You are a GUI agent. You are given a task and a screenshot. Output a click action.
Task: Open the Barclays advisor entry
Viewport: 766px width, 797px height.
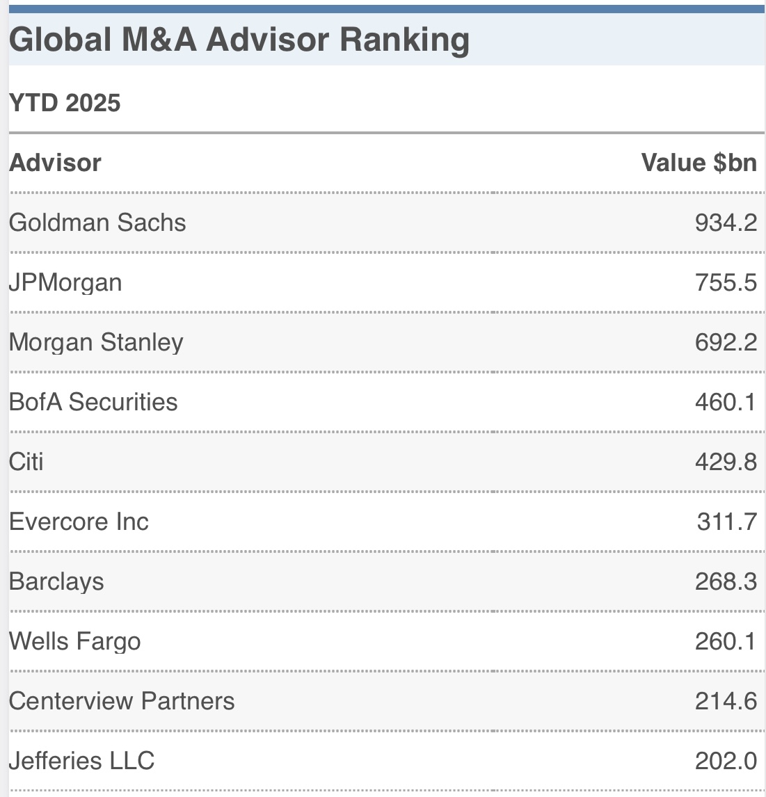pos(56,581)
